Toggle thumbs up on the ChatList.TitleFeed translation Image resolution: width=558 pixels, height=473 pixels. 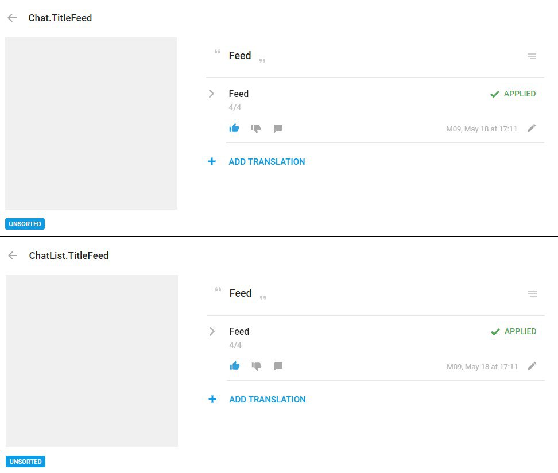click(x=235, y=366)
